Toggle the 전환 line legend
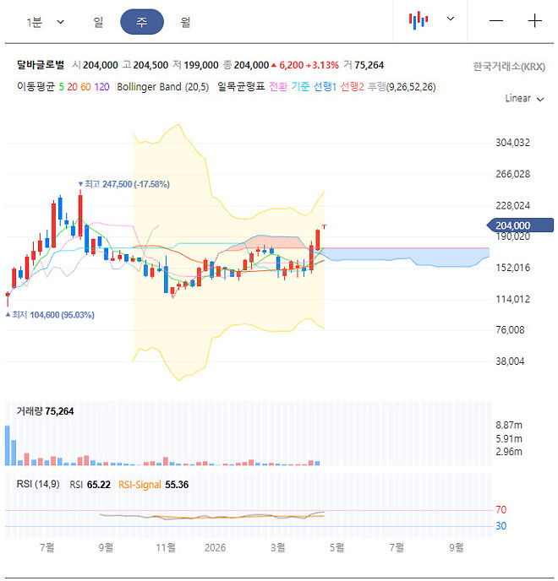This screenshot has height=581, width=558. coord(278,87)
